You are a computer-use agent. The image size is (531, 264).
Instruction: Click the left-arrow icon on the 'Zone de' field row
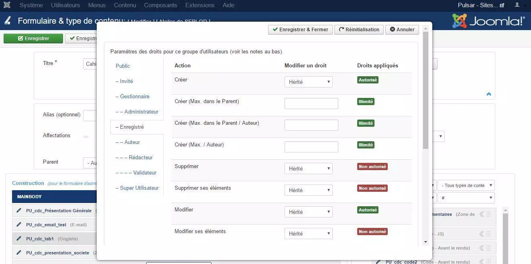pyautogui.click(x=482, y=214)
